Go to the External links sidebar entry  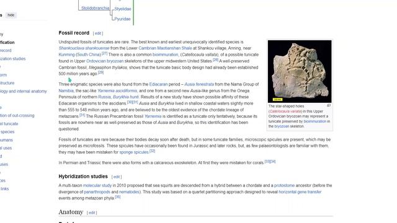[x=4, y=189]
